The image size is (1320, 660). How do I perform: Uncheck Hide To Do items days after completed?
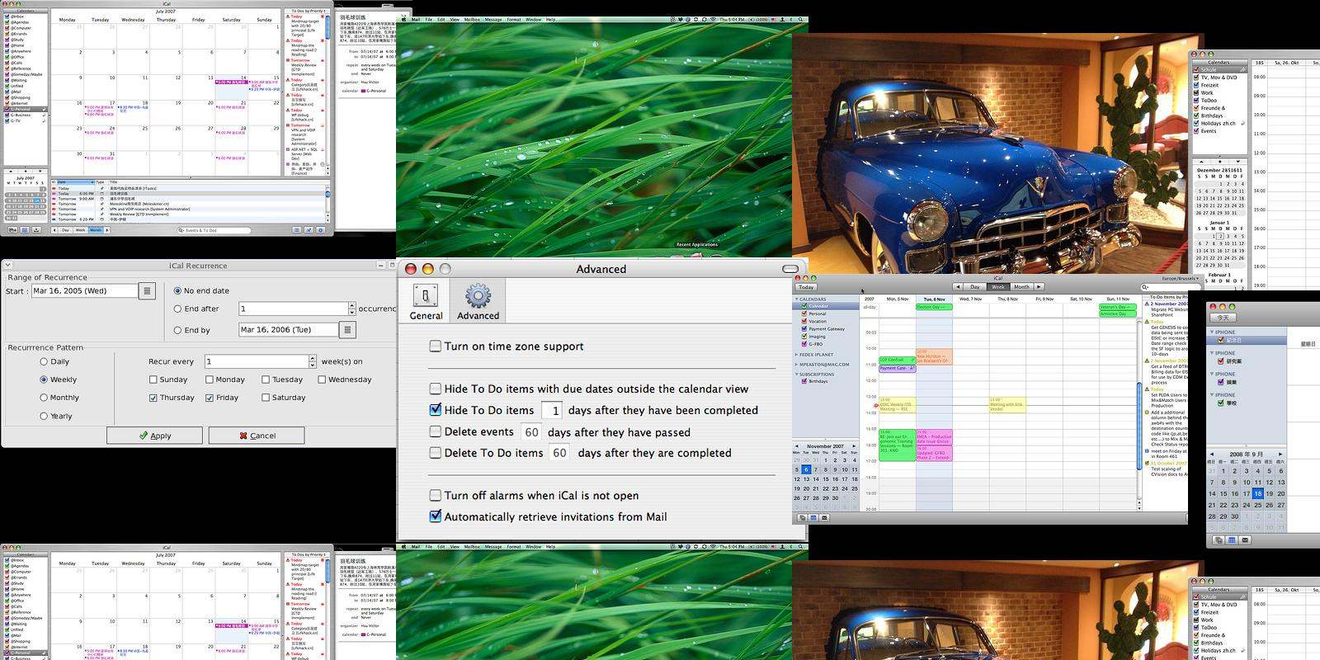(x=435, y=409)
